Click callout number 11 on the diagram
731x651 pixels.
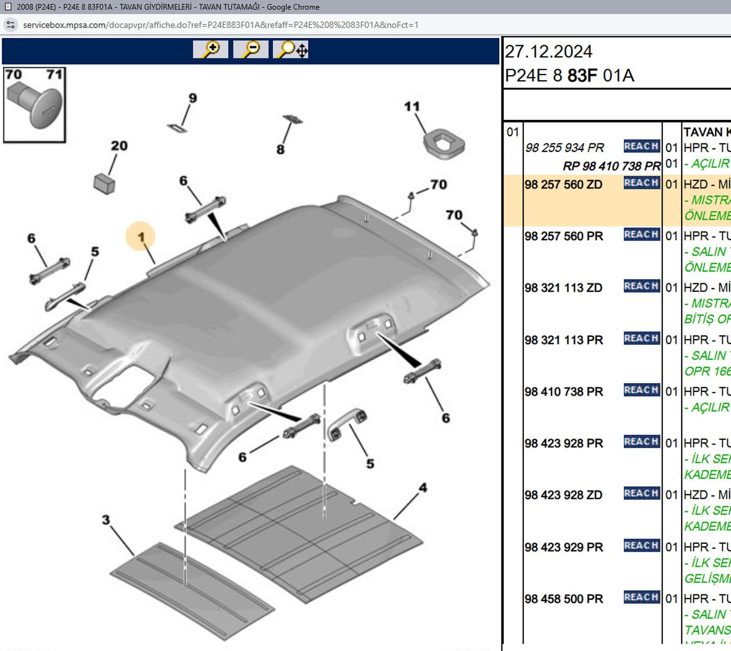(412, 106)
